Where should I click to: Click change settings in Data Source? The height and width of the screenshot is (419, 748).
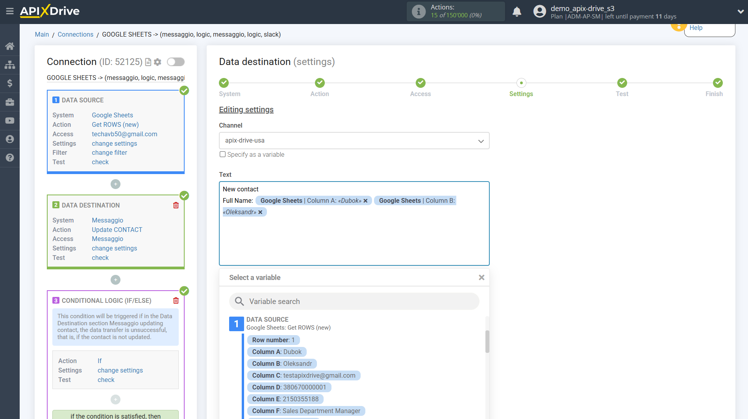tap(114, 143)
